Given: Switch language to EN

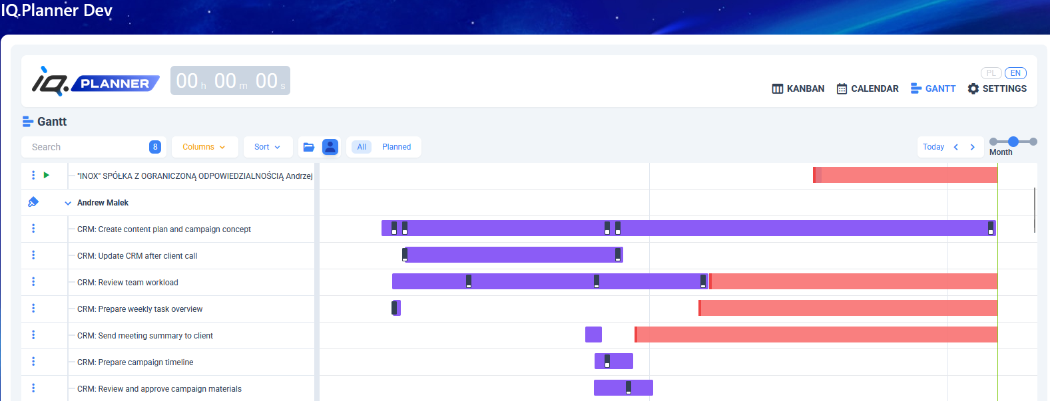Looking at the screenshot, I should [x=1015, y=73].
